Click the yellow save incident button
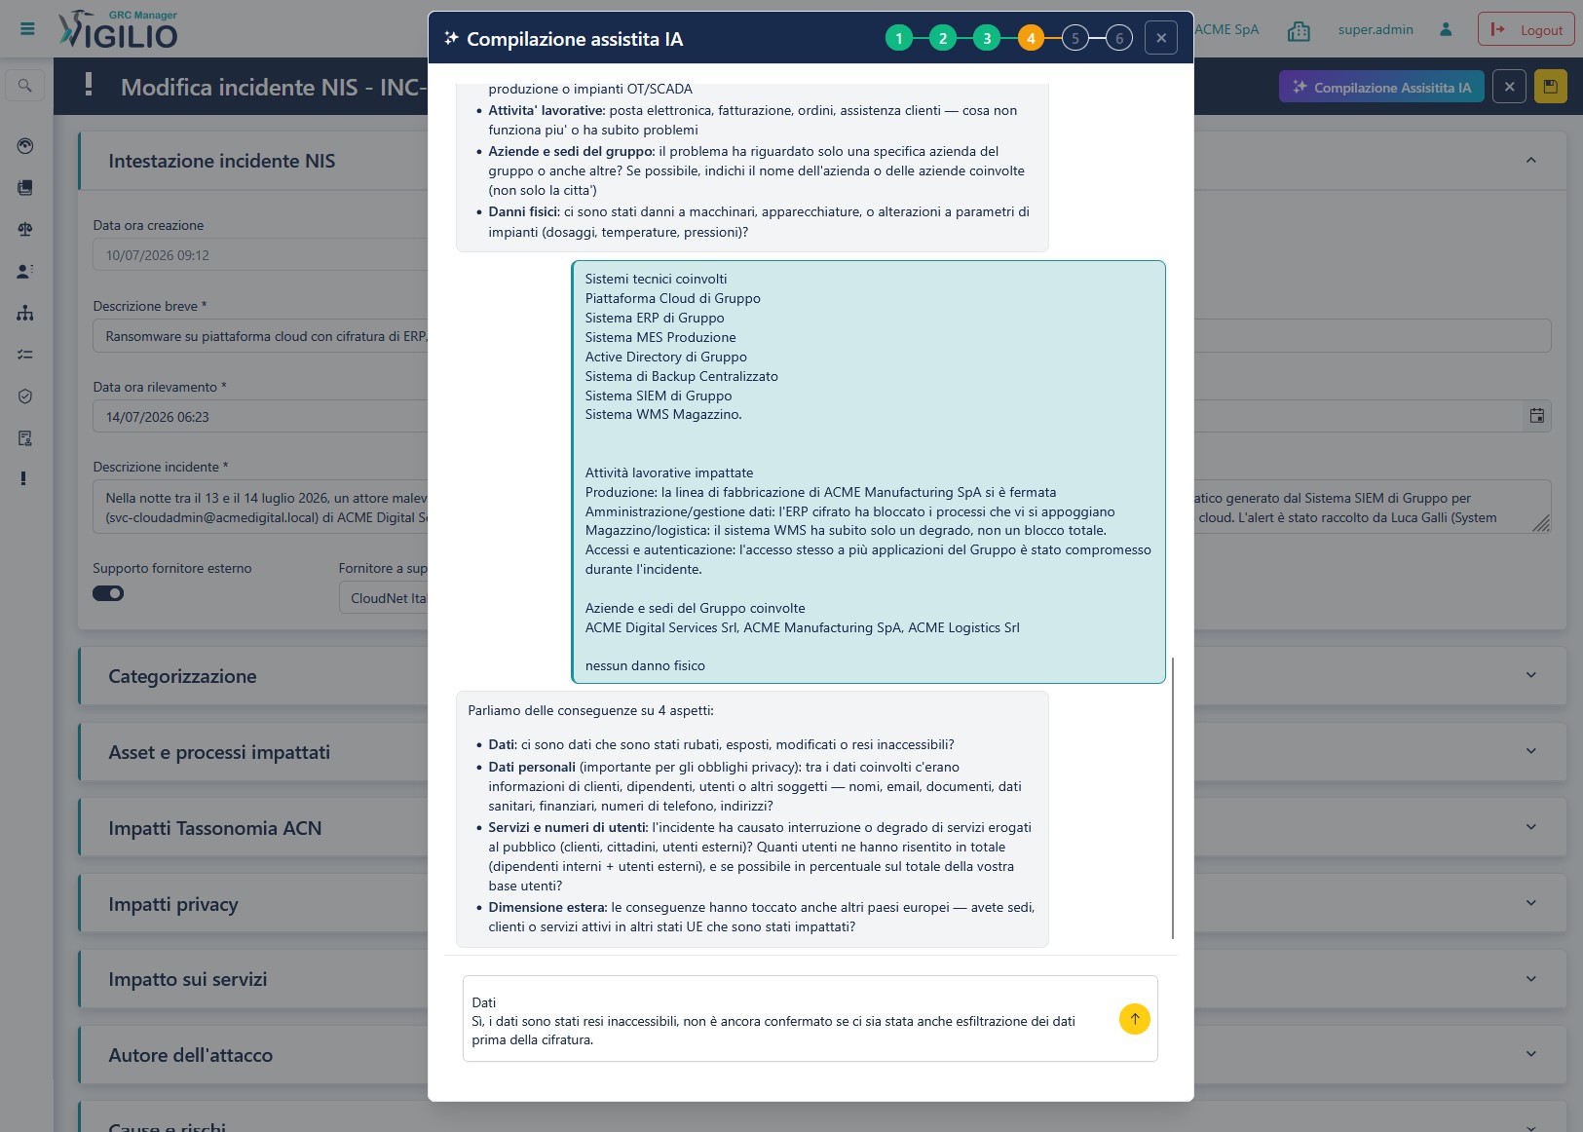This screenshot has width=1583, height=1132. tap(1550, 87)
